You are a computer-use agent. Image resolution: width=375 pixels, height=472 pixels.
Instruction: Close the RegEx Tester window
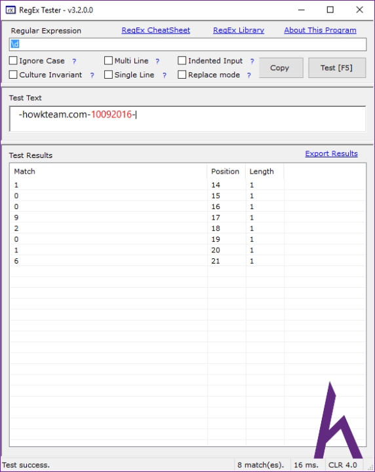click(359, 10)
